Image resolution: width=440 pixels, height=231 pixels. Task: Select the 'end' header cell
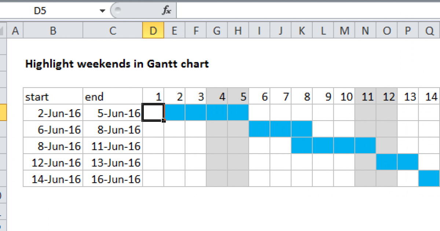[x=113, y=97]
